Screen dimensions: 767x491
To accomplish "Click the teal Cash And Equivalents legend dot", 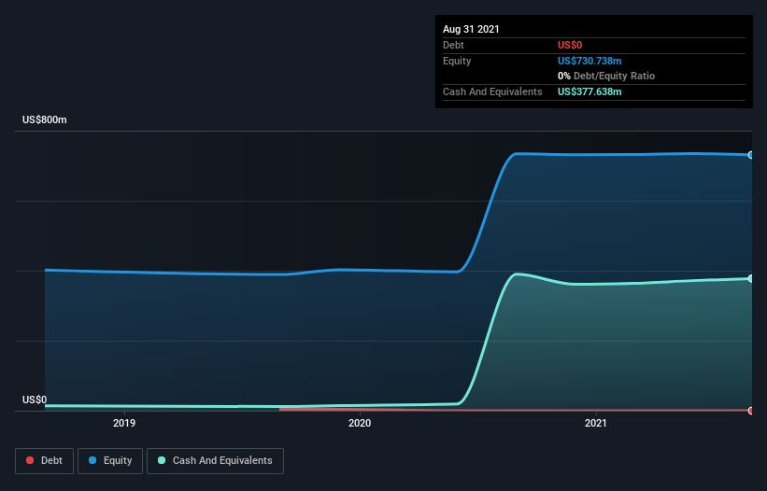I will click(x=162, y=460).
